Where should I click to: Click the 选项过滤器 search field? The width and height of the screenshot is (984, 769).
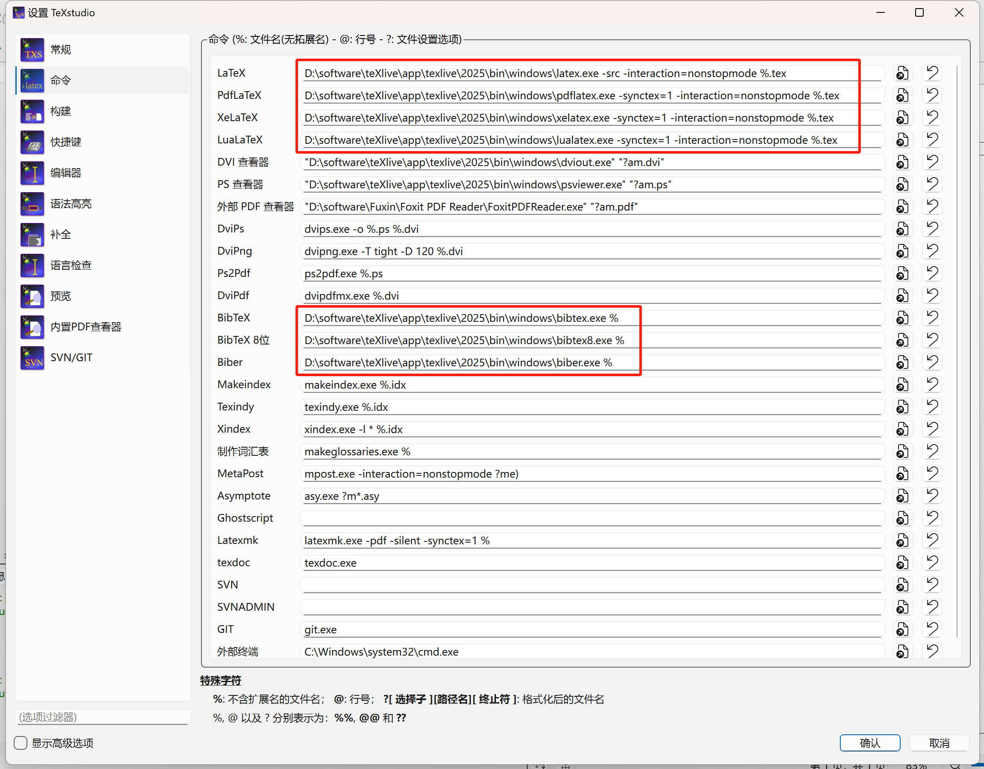(x=103, y=717)
